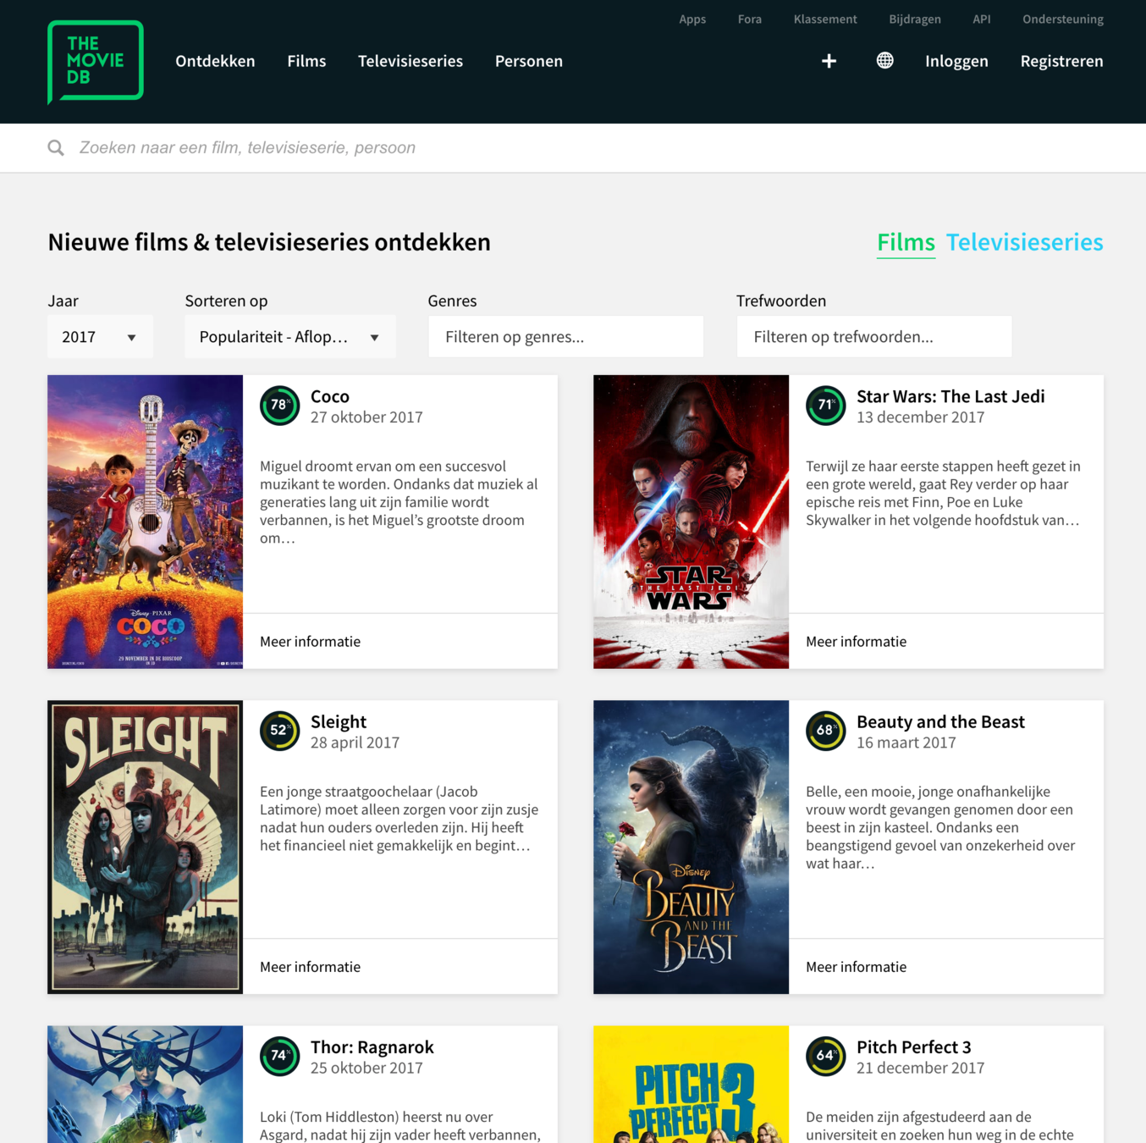1146x1143 pixels.
Task: Open the Thor: Ragnarok poster thumbnail
Action: (x=146, y=1085)
